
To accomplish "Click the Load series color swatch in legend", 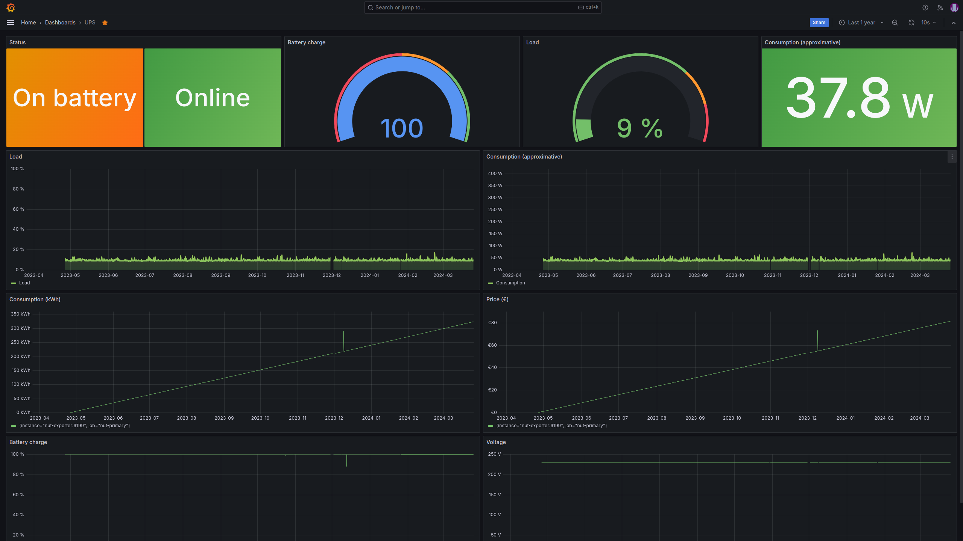I will pos(14,283).
